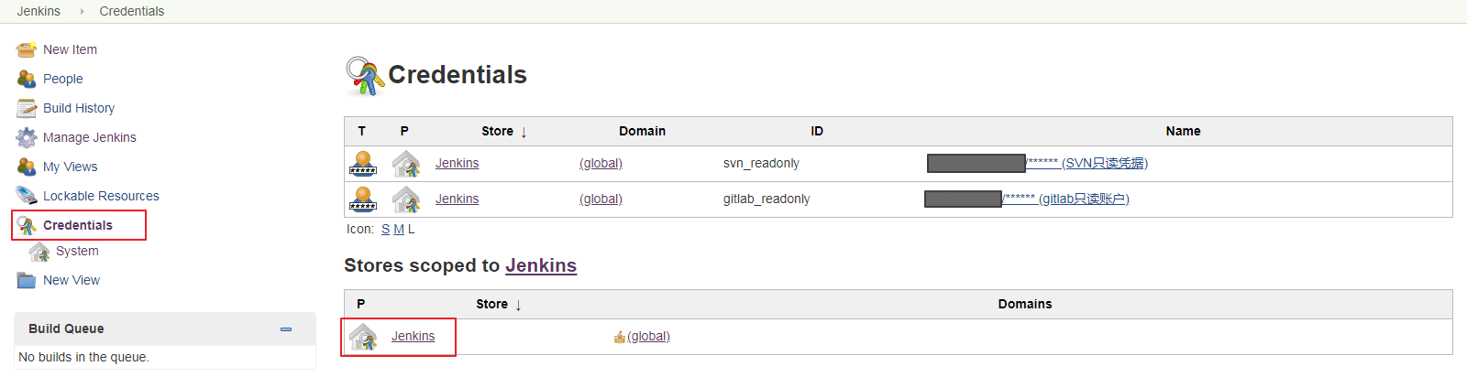This screenshot has height=377, width=1467.
Task: Select small icon size S
Action: click(385, 229)
